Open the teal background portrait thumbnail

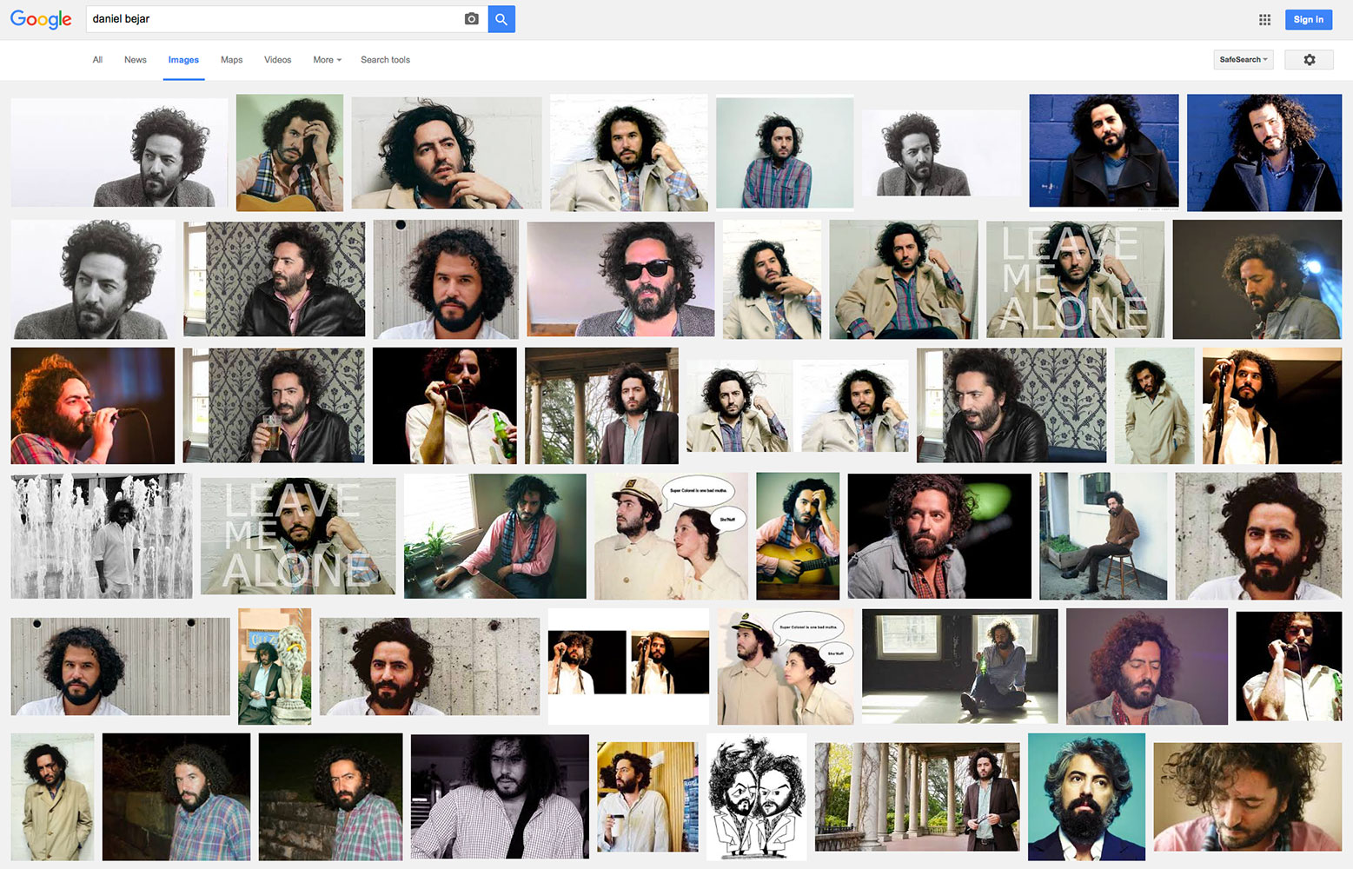[1086, 796]
